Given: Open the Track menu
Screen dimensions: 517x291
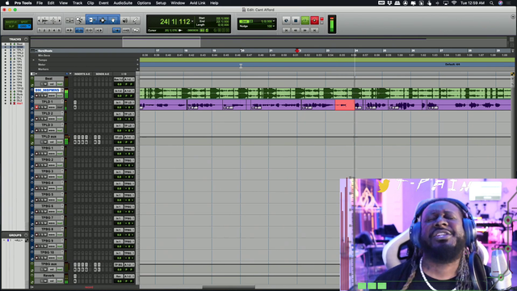Looking at the screenshot, I should [78, 3].
